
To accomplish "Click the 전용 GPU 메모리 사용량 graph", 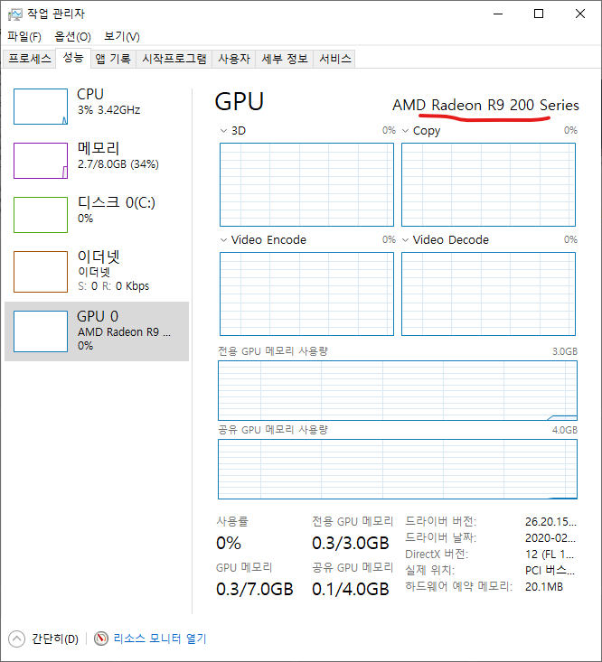I will (x=398, y=390).
